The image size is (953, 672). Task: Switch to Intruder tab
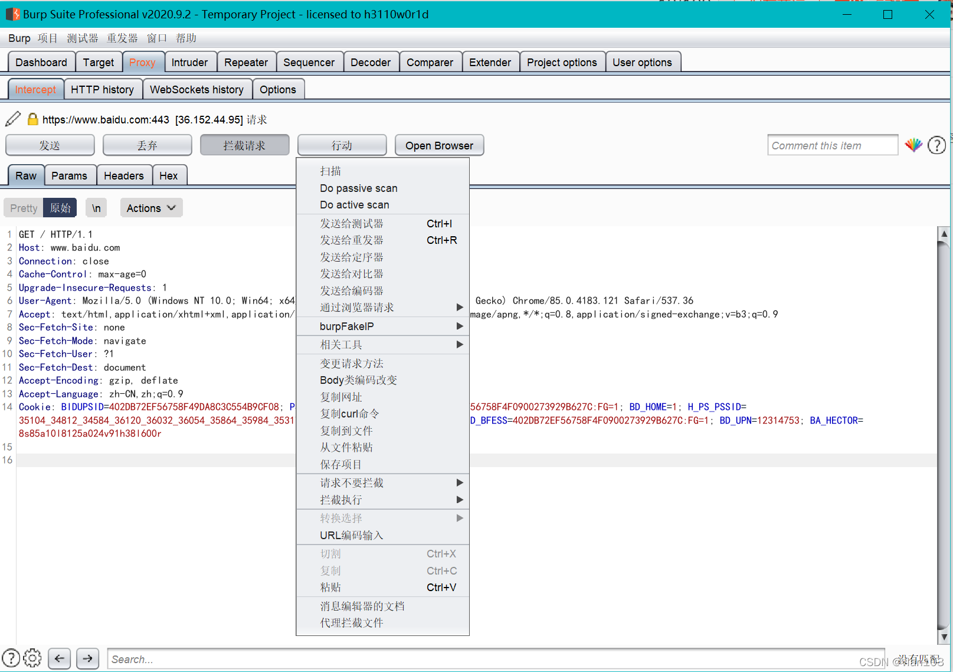tap(189, 62)
